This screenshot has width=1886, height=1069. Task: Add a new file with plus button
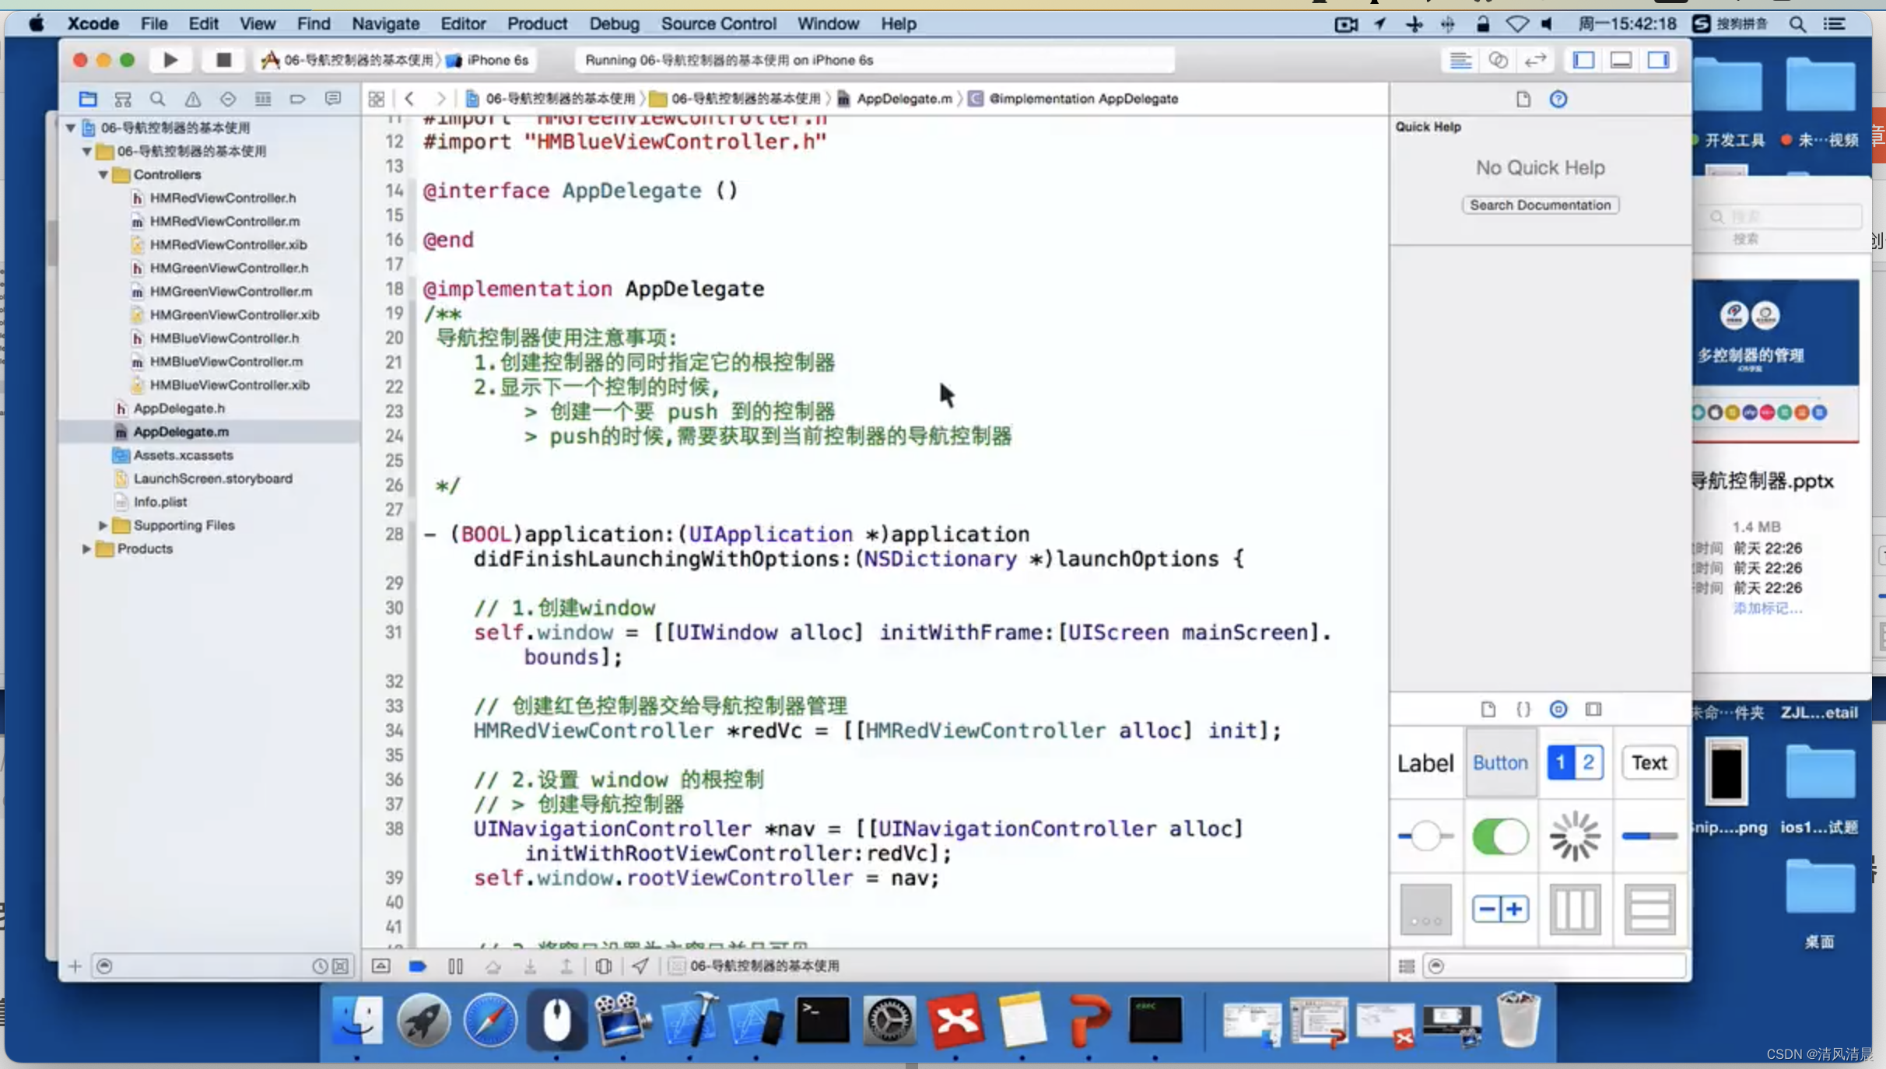point(75,966)
